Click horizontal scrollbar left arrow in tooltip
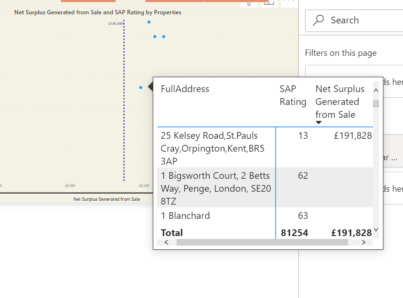Image resolution: width=403 pixels, height=298 pixels. pos(167,242)
